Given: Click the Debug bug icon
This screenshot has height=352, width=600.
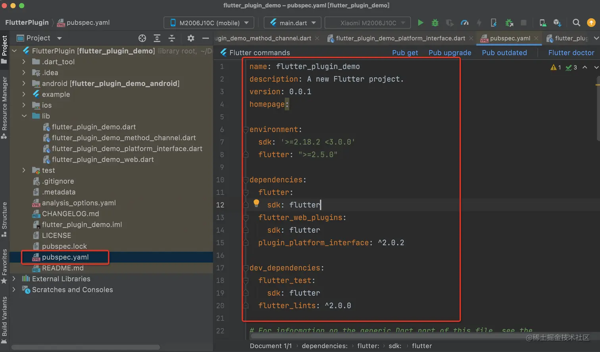Looking at the screenshot, I should (x=435, y=23).
